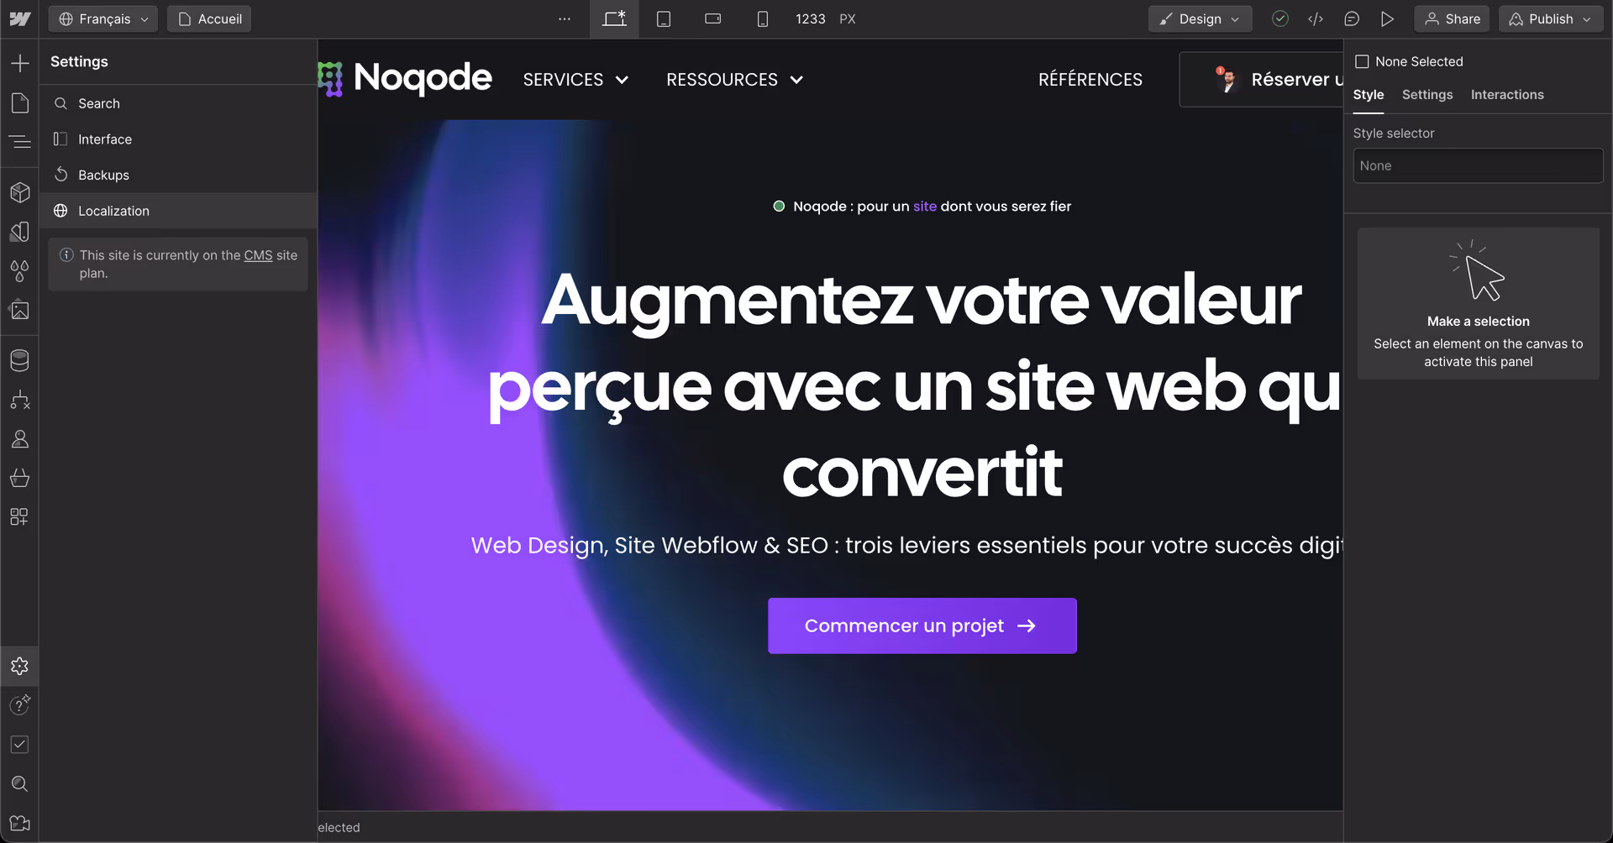Click the Preview play icon
Viewport: 1613px width, 843px height.
(x=1387, y=18)
